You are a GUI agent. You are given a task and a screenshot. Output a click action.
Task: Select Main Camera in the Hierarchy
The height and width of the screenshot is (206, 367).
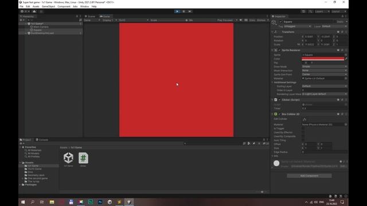click(x=41, y=27)
